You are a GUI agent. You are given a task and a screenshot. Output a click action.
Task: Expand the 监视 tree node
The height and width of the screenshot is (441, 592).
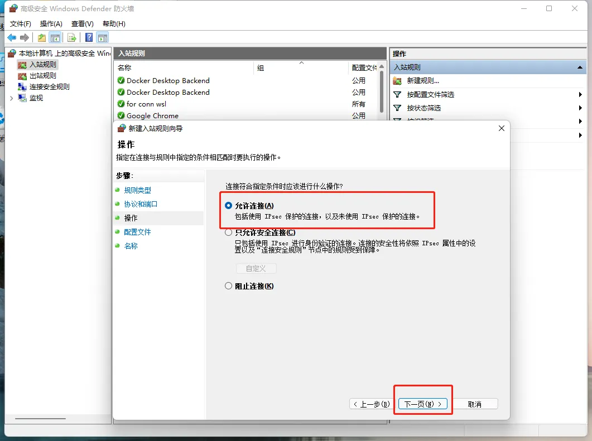(12, 98)
